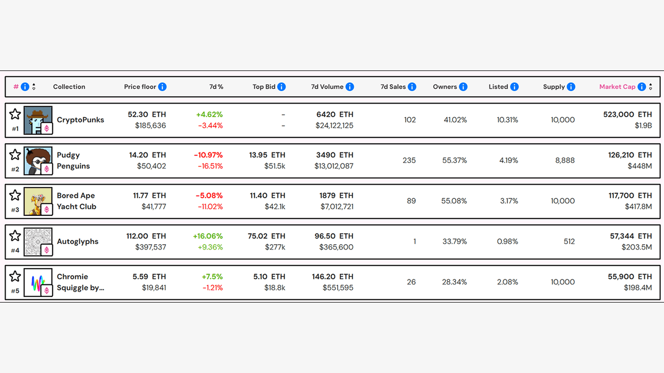Click the Ethereum badge on CryptoPunks thumbnail
664x373 pixels.
47,128
